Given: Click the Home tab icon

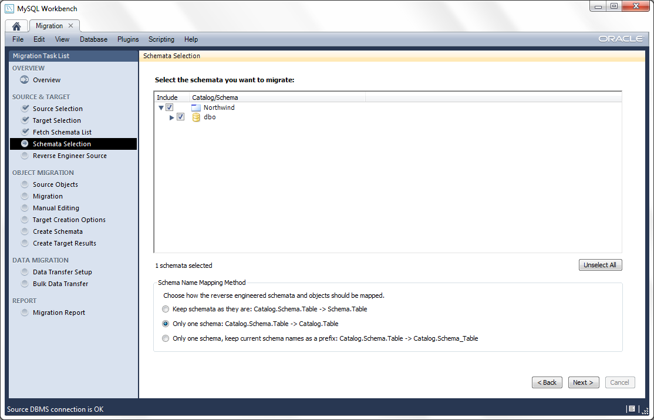Looking at the screenshot, I should click(16, 26).
